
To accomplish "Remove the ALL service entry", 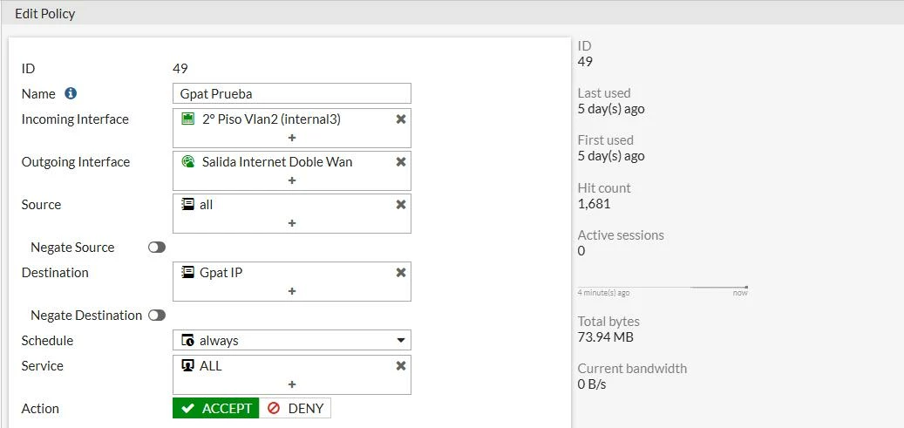I will tap(401, 366).
